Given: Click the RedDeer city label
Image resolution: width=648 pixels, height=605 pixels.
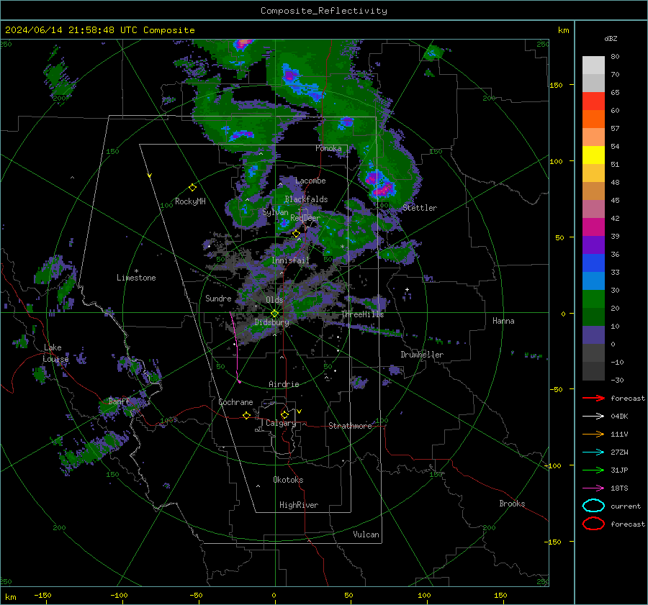Looking at the screenshot, I should click(305, 218).
